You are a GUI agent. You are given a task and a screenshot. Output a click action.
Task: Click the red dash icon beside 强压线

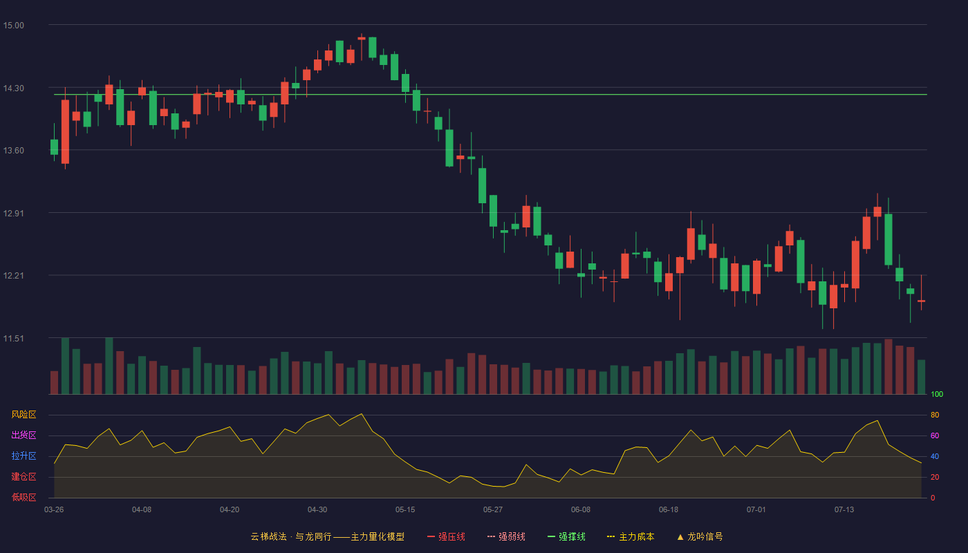pos(431,536)
